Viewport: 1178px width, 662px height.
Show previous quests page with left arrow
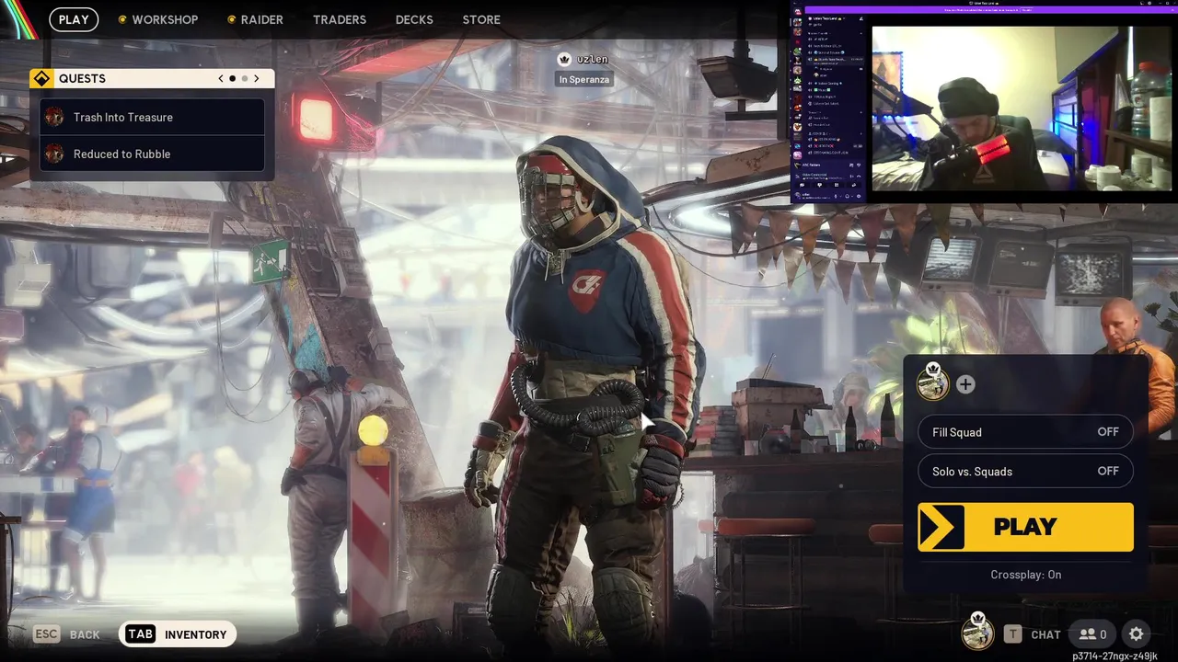[x=221, y=79]
